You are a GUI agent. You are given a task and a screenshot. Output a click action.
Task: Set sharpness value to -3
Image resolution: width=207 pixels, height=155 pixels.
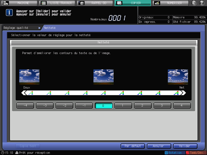click(x=45, y=105)
